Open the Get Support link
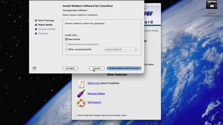The height and width of the screenshot is (125, 223). point(94,102)
